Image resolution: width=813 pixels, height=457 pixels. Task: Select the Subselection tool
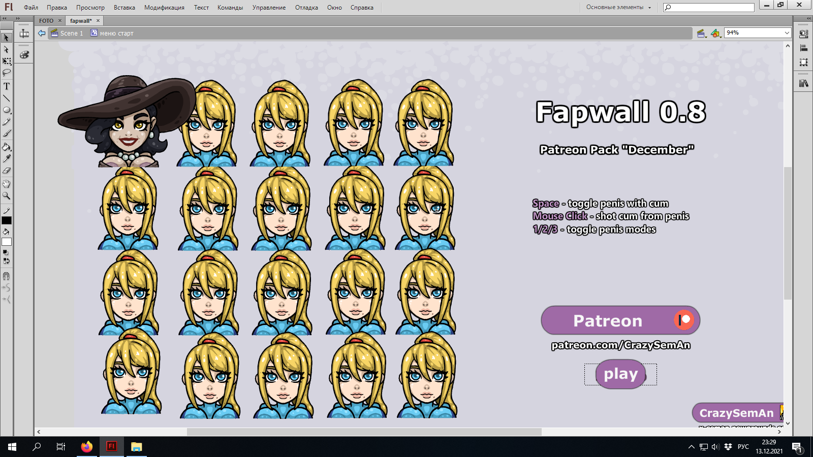7,50
